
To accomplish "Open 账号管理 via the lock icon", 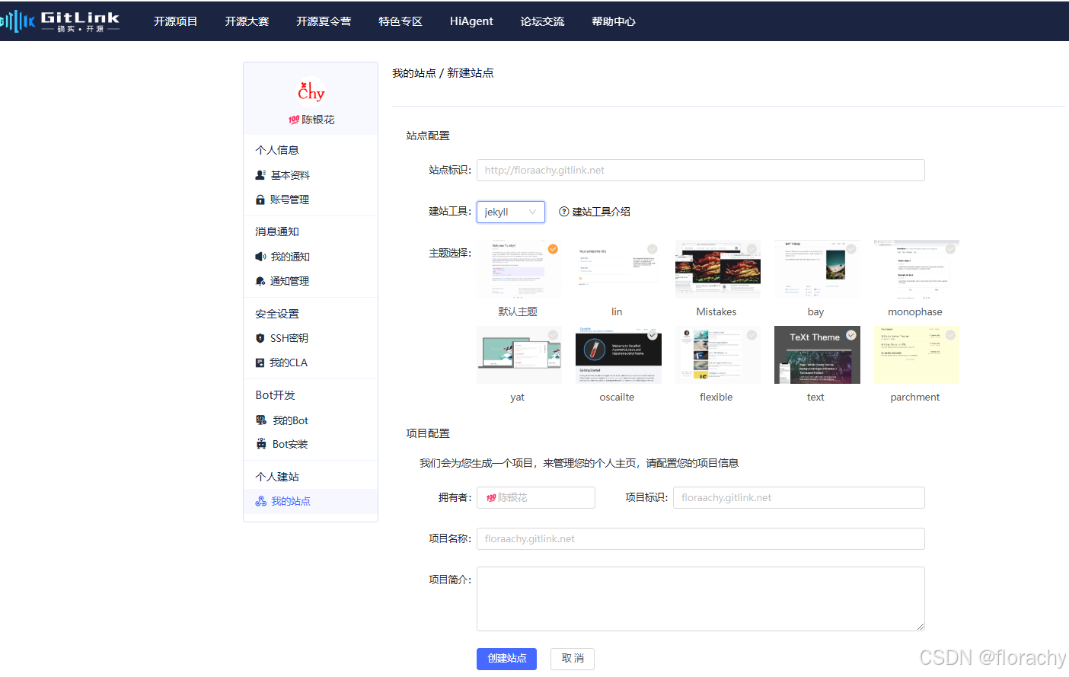I will click(260, 199).
